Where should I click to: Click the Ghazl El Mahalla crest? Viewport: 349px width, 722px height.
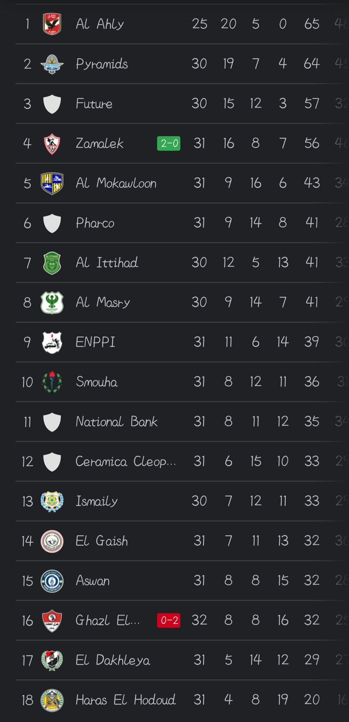coord(52,621)
